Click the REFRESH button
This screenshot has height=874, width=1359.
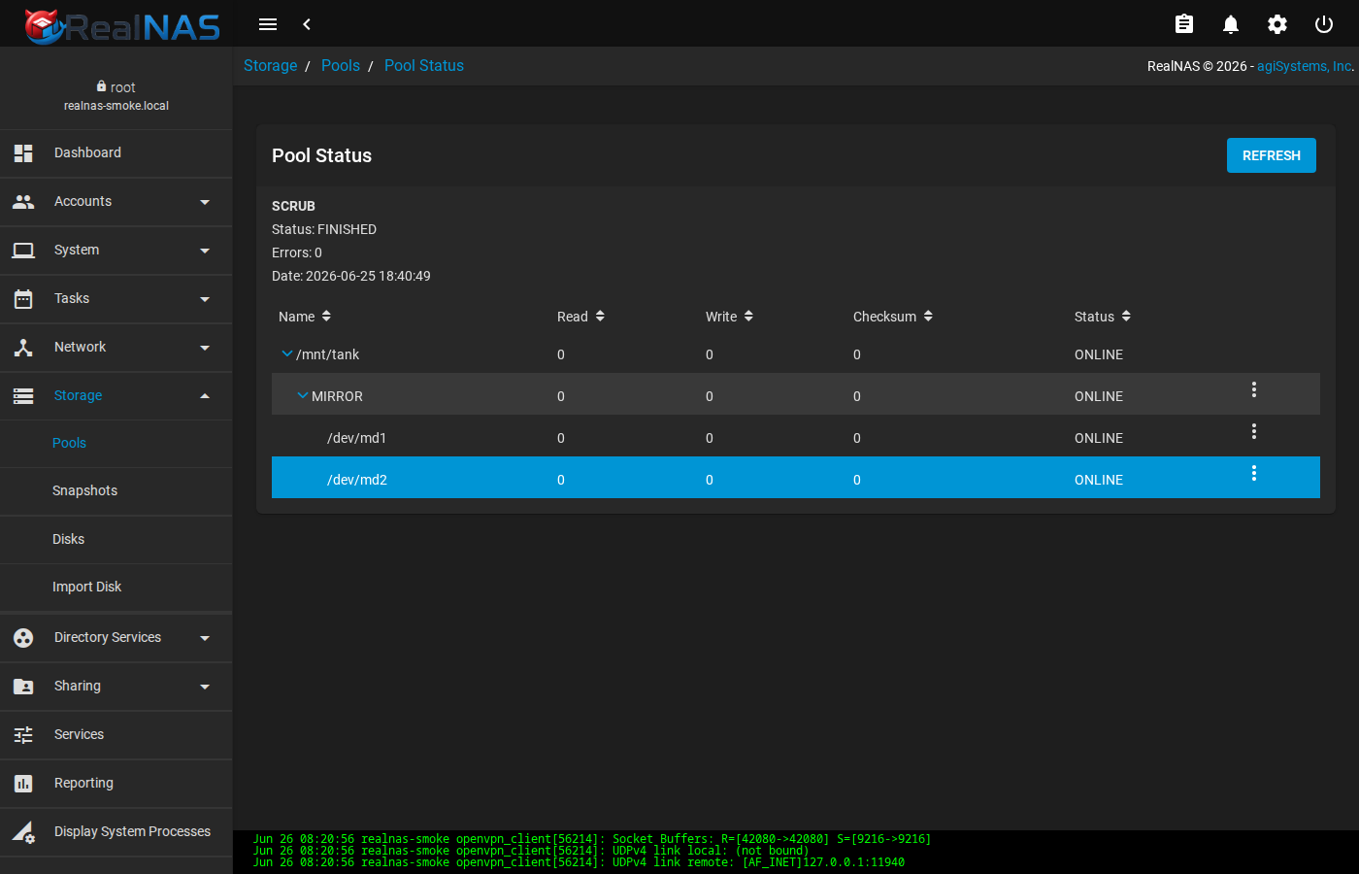pos(1272,155)
